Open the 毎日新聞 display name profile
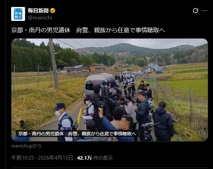The image size is (213, 169). [x=38, y=10]
